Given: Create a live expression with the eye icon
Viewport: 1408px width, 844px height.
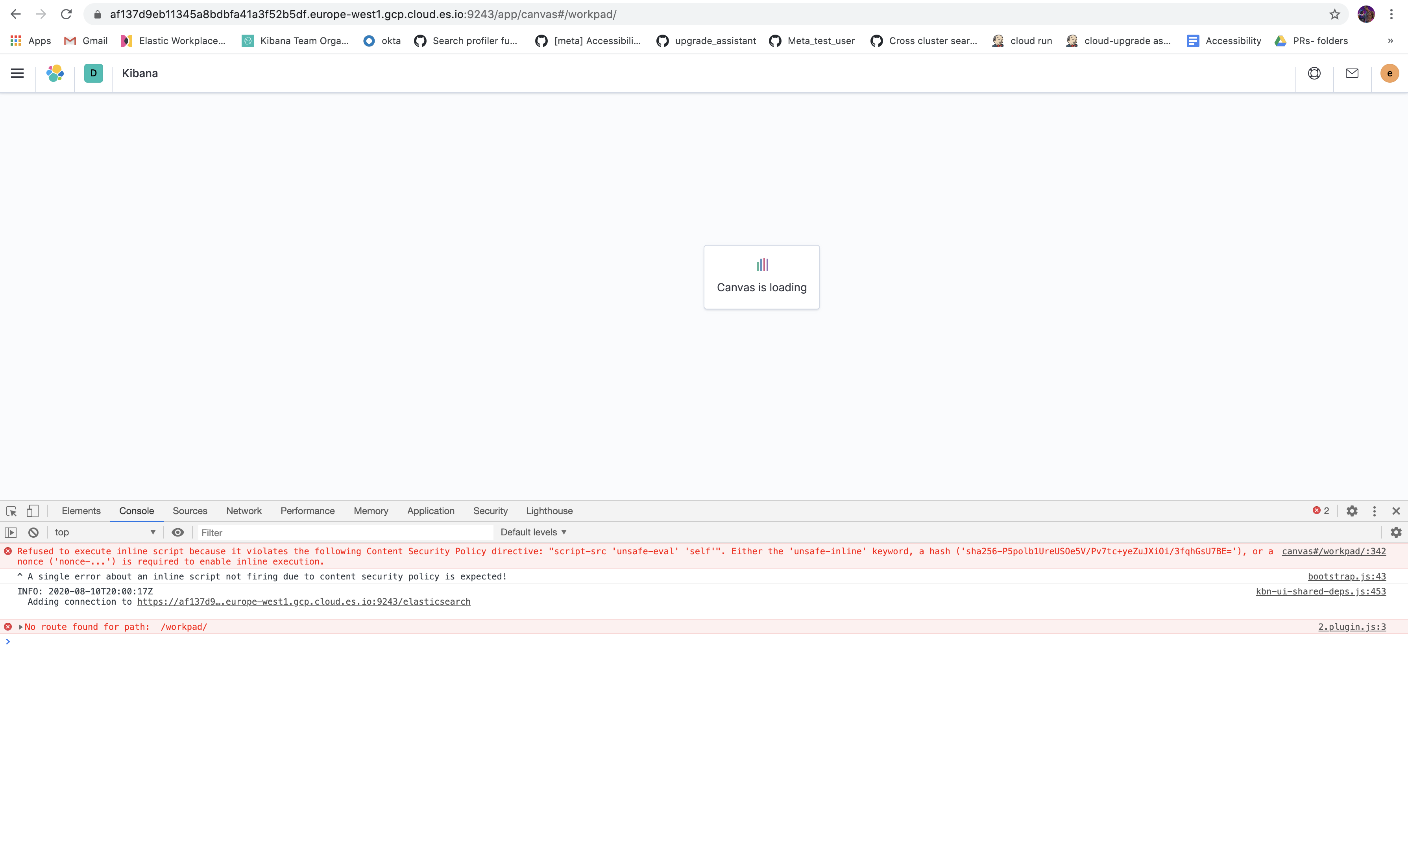Looking at the screenshot, I should (x=178, y=532).
